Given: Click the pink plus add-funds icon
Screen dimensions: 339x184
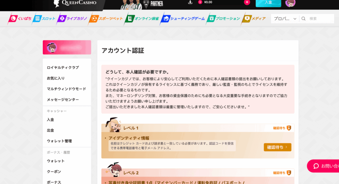Looking at the screenshot, I should tap(247, 2).
